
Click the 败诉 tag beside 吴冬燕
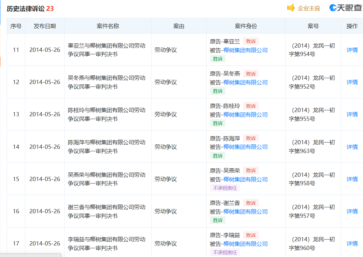(x=250, y=74)
